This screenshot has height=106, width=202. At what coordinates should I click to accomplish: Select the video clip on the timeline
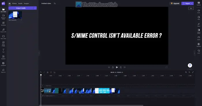coord(81,91)
